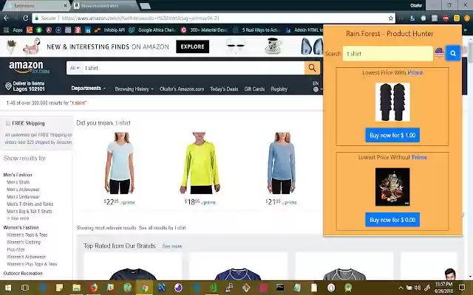The image size is (473, 295).
Task: Switch to the Extensions browser tab
Action: 35,5
